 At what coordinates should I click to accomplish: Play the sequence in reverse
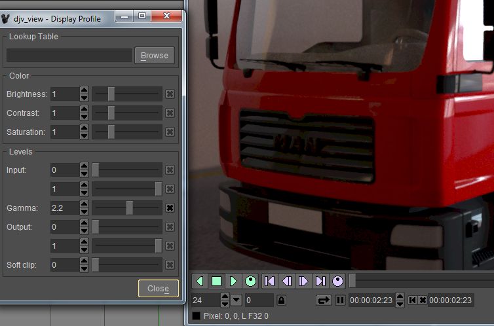pyautogui.click(x=200, y=281)
